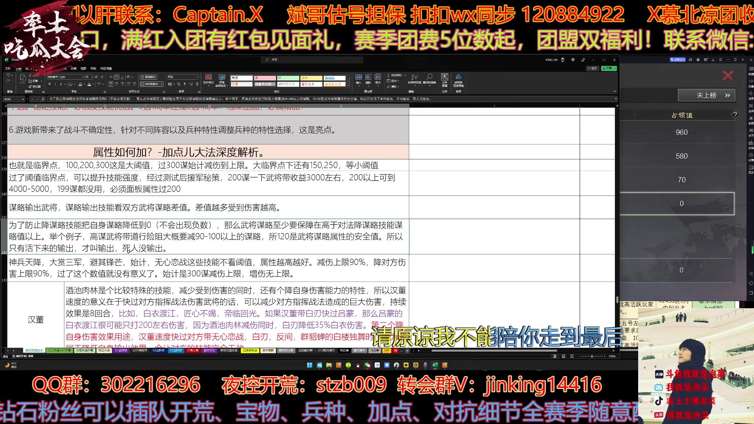
Task: Open the Merge and Center dropdown
Action: click(x=162, y=84)
